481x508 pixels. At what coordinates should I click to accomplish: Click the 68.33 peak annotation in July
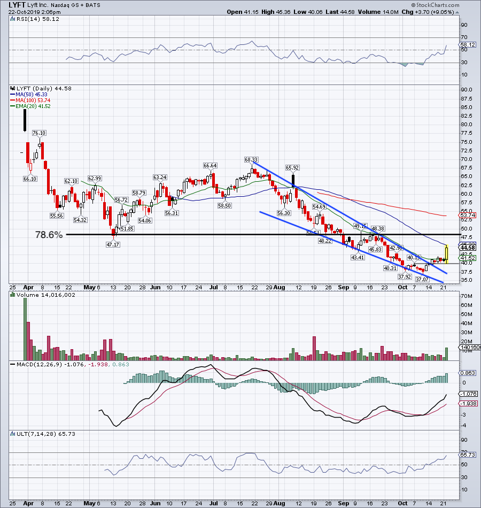coord(251,159)
